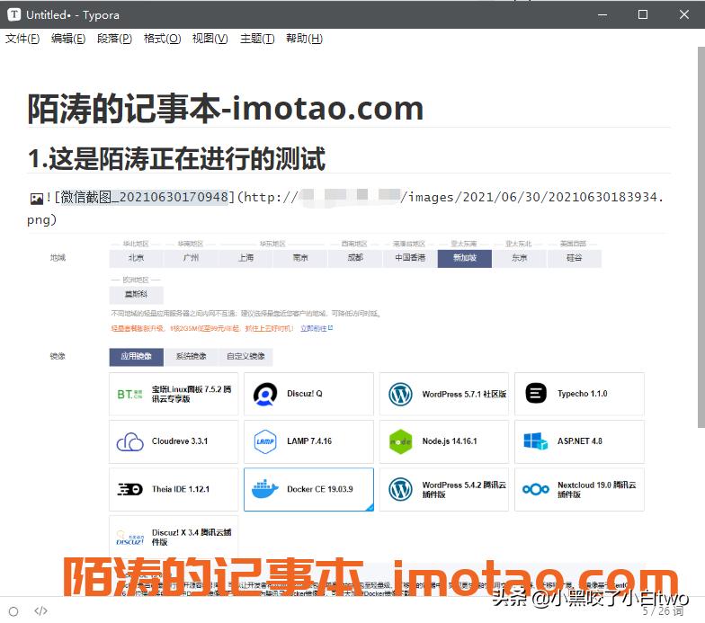Image resolution: width=705 pixels, height=623 pixels.
Task: Open the 主题(T) menu
Action: pos(257,39)
